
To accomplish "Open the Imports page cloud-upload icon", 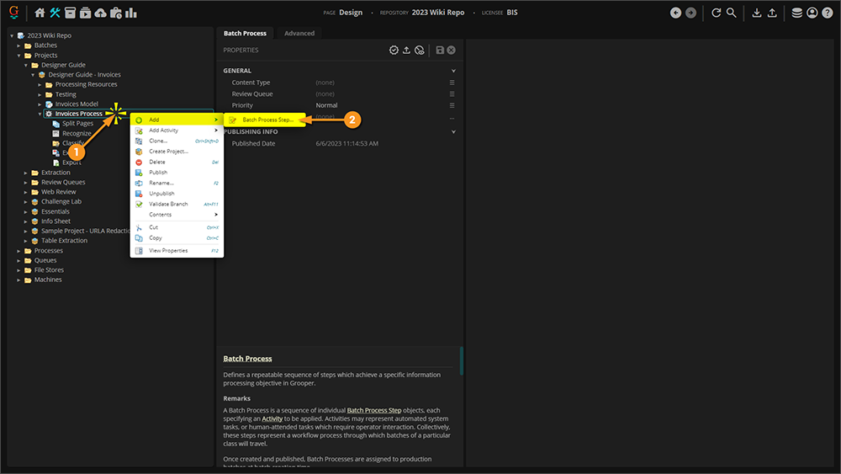I will [x=100, y=13].
